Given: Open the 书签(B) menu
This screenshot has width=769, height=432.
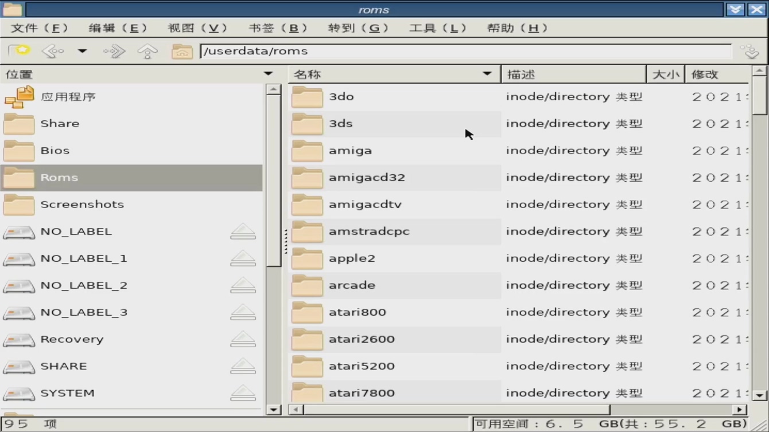Looking at the screenshot, I should click(278, 28).
